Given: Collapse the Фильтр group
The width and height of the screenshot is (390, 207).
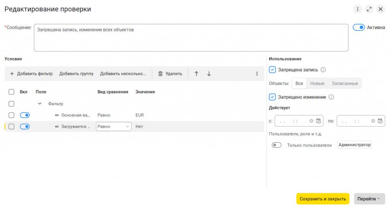Looking at the screenshot, I should [40, 104].
